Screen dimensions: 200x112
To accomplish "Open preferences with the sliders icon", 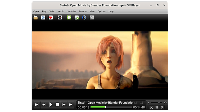I will pyautogui.click(x=92, y=17).
